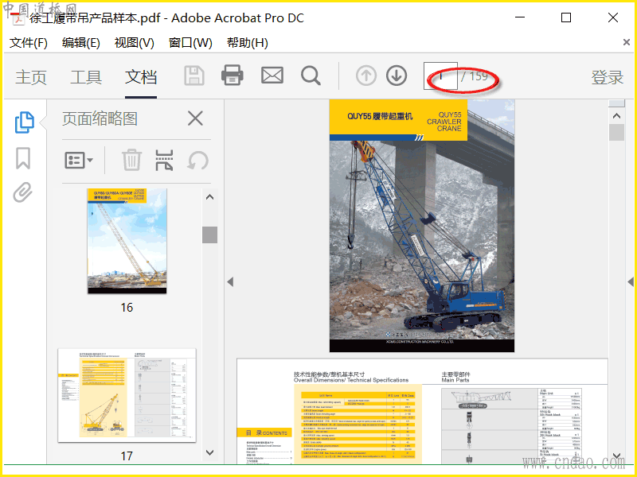The image size is (637, 477).
Task: Open the 编辑(E) menu
Action: point(81,43)
